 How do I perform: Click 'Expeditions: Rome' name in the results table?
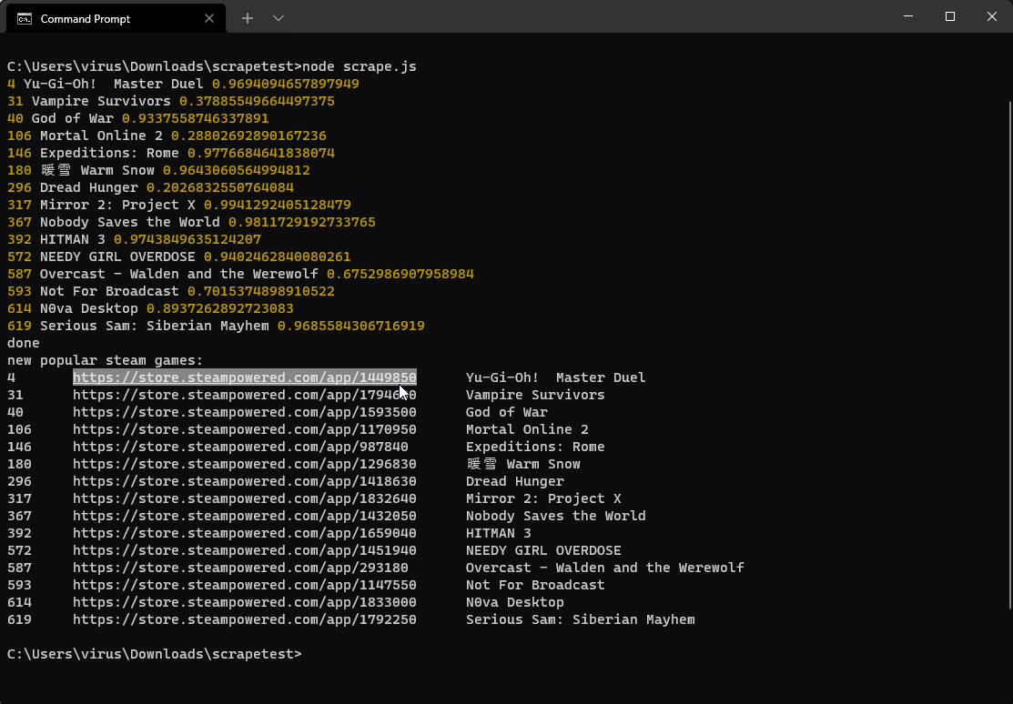click(535, 447)
